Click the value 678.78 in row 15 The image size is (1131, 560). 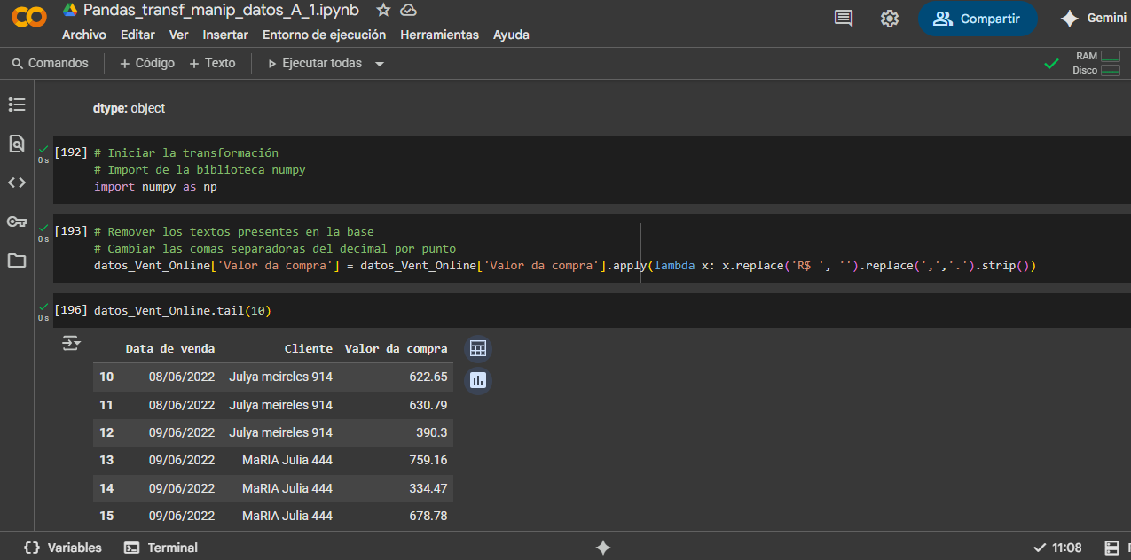[x=428, y=516]
